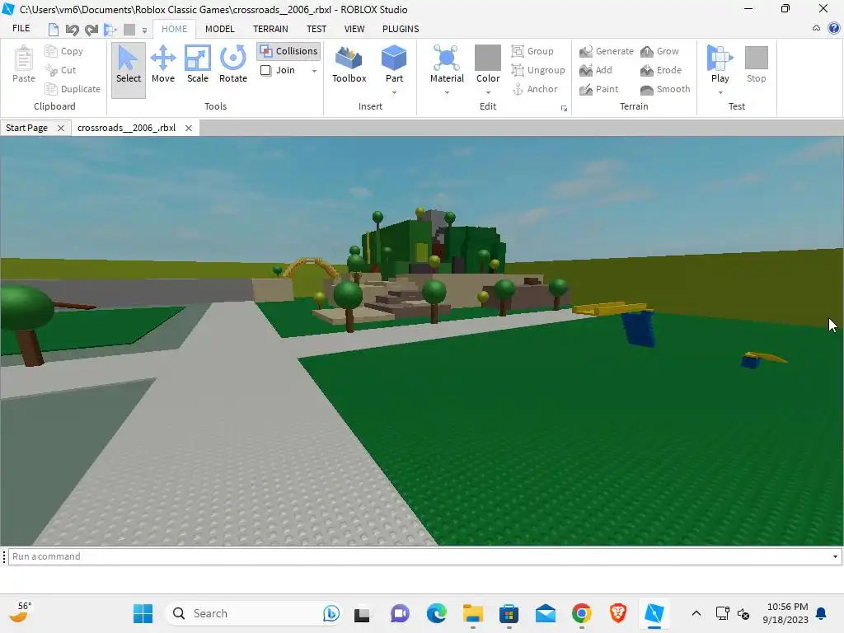Open File Explorer from the taskbar

472,613
